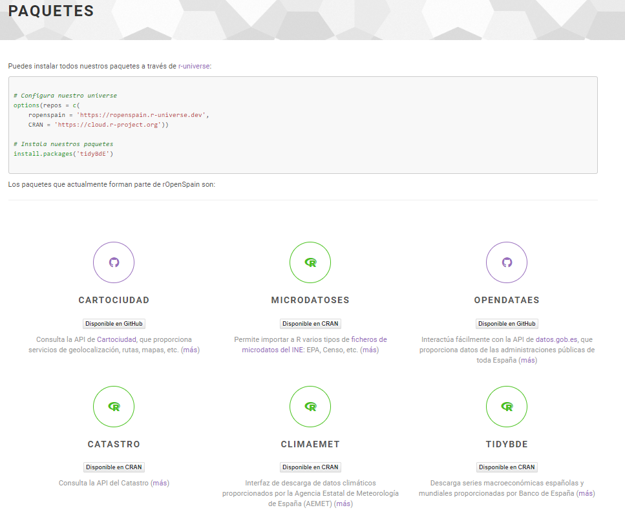Click the GitHub icon above OPENDATAES
Screen dimensions: 625x510
click(507, 262)
